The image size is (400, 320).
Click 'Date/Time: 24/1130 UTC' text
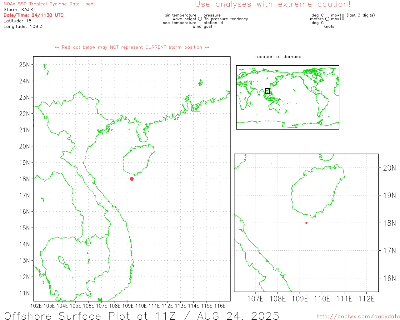(x=33, y=15)
